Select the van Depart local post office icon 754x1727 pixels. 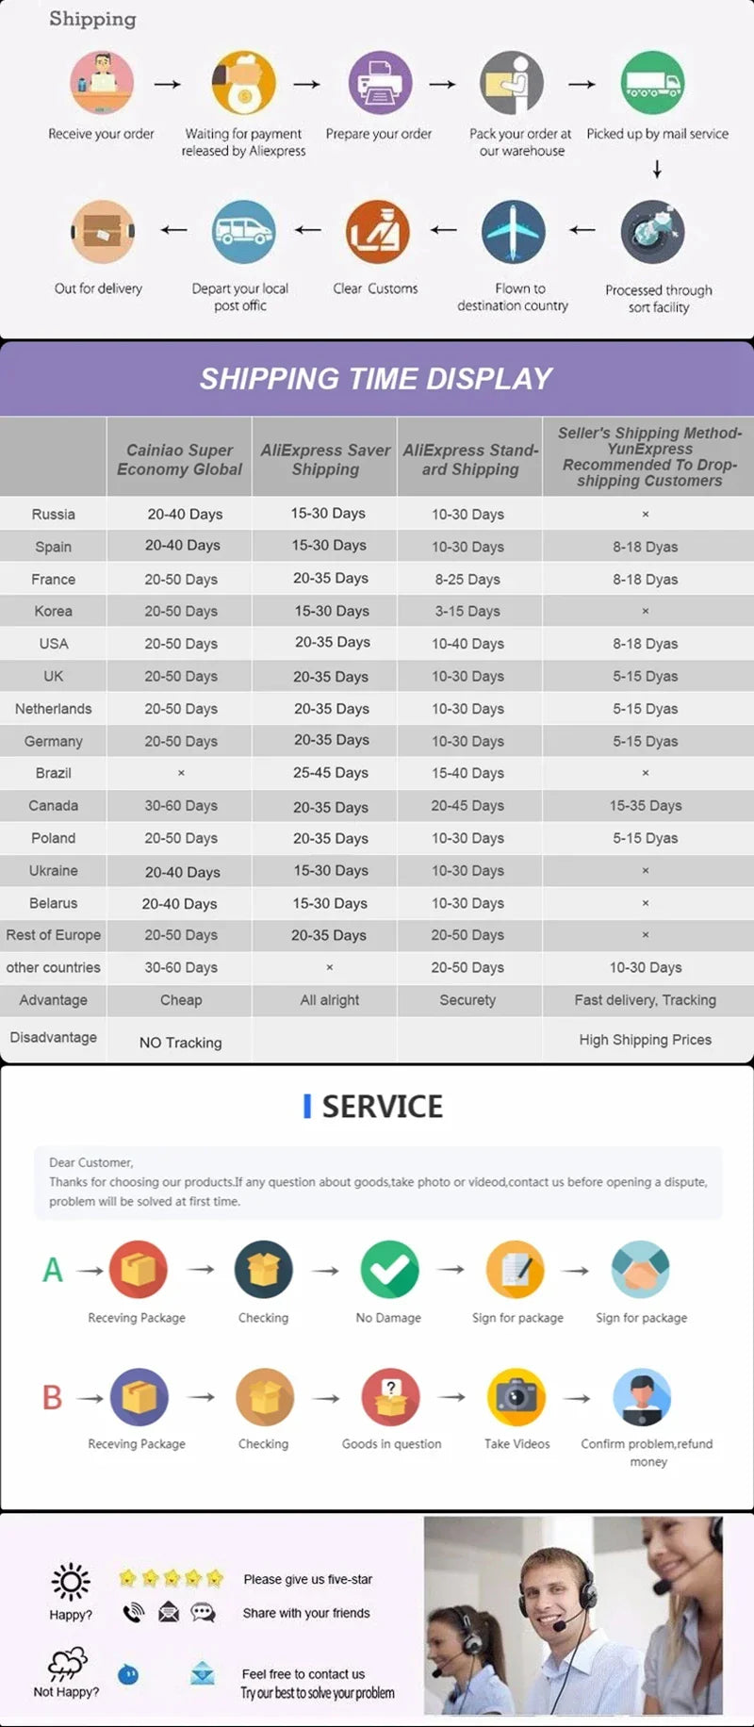pos(243,232)
